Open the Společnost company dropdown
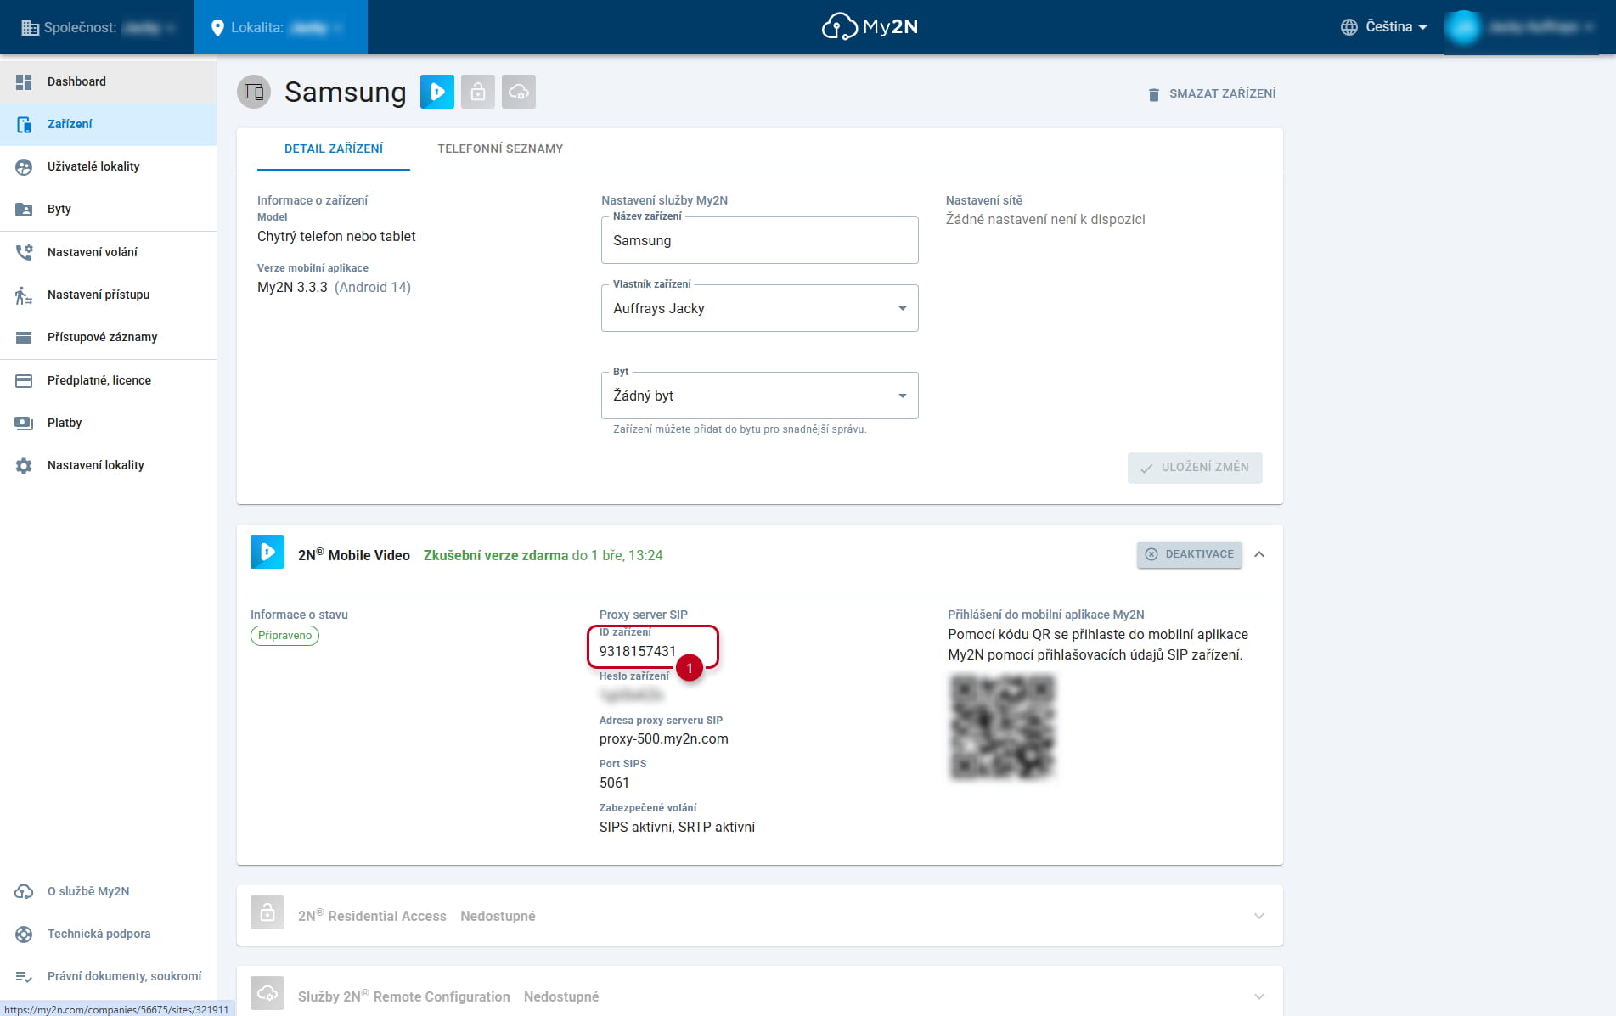This screenshot has height=1016, width=1616. coord(97,27)
